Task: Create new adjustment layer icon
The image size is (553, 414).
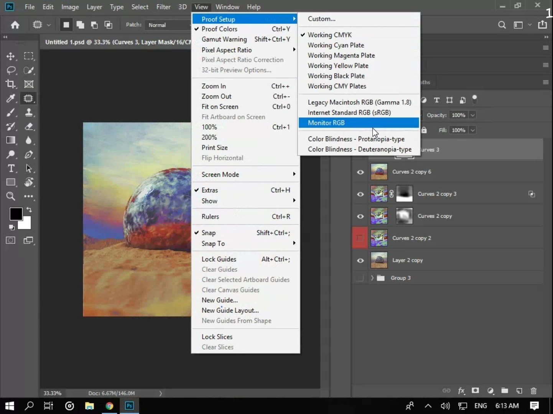Action: pos(490,391)
